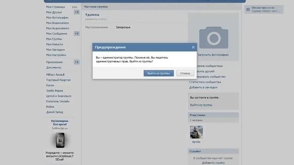Launch the Война app
294x165 pixels.
[x=50, y=107]
